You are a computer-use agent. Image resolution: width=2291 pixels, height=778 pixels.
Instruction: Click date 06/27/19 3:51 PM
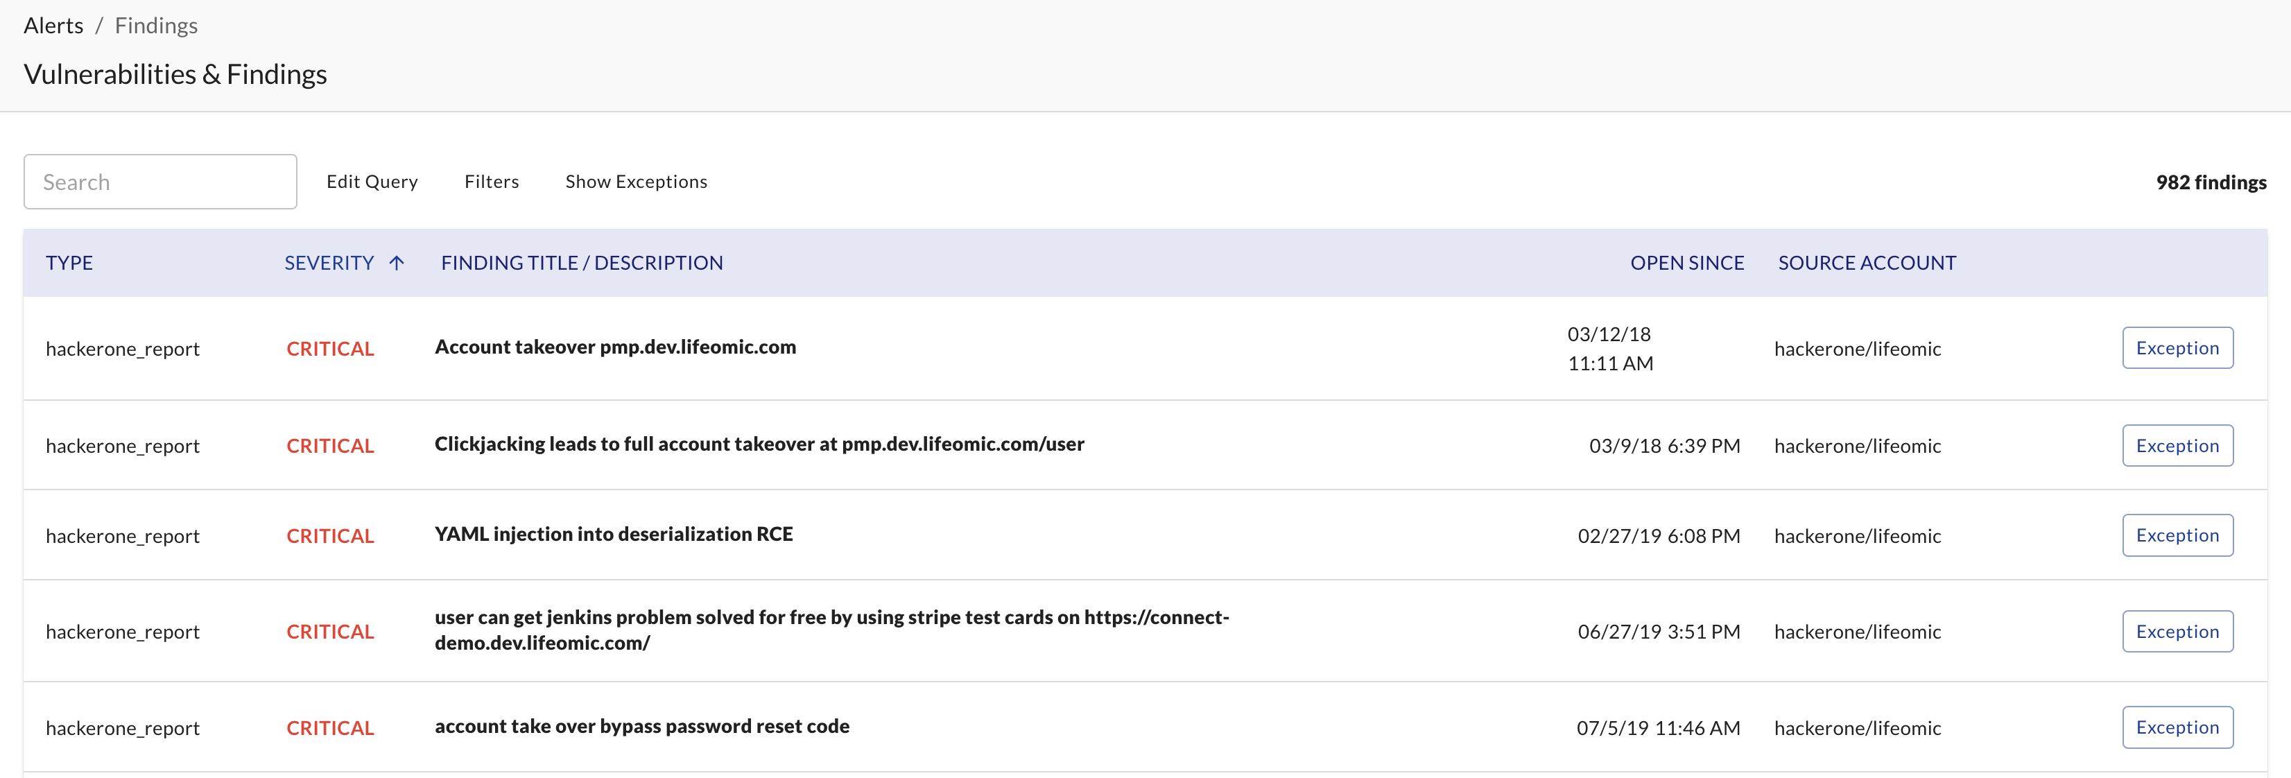click(x=1659, y=631)
